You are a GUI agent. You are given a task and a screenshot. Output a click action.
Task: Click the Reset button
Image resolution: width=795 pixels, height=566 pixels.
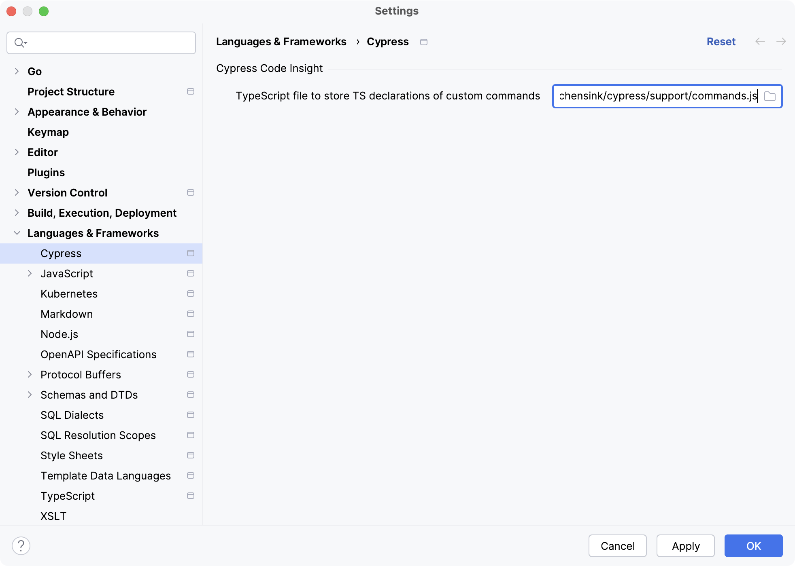[x=721, y=42]
